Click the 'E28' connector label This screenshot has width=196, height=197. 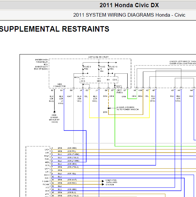[118, 87]
